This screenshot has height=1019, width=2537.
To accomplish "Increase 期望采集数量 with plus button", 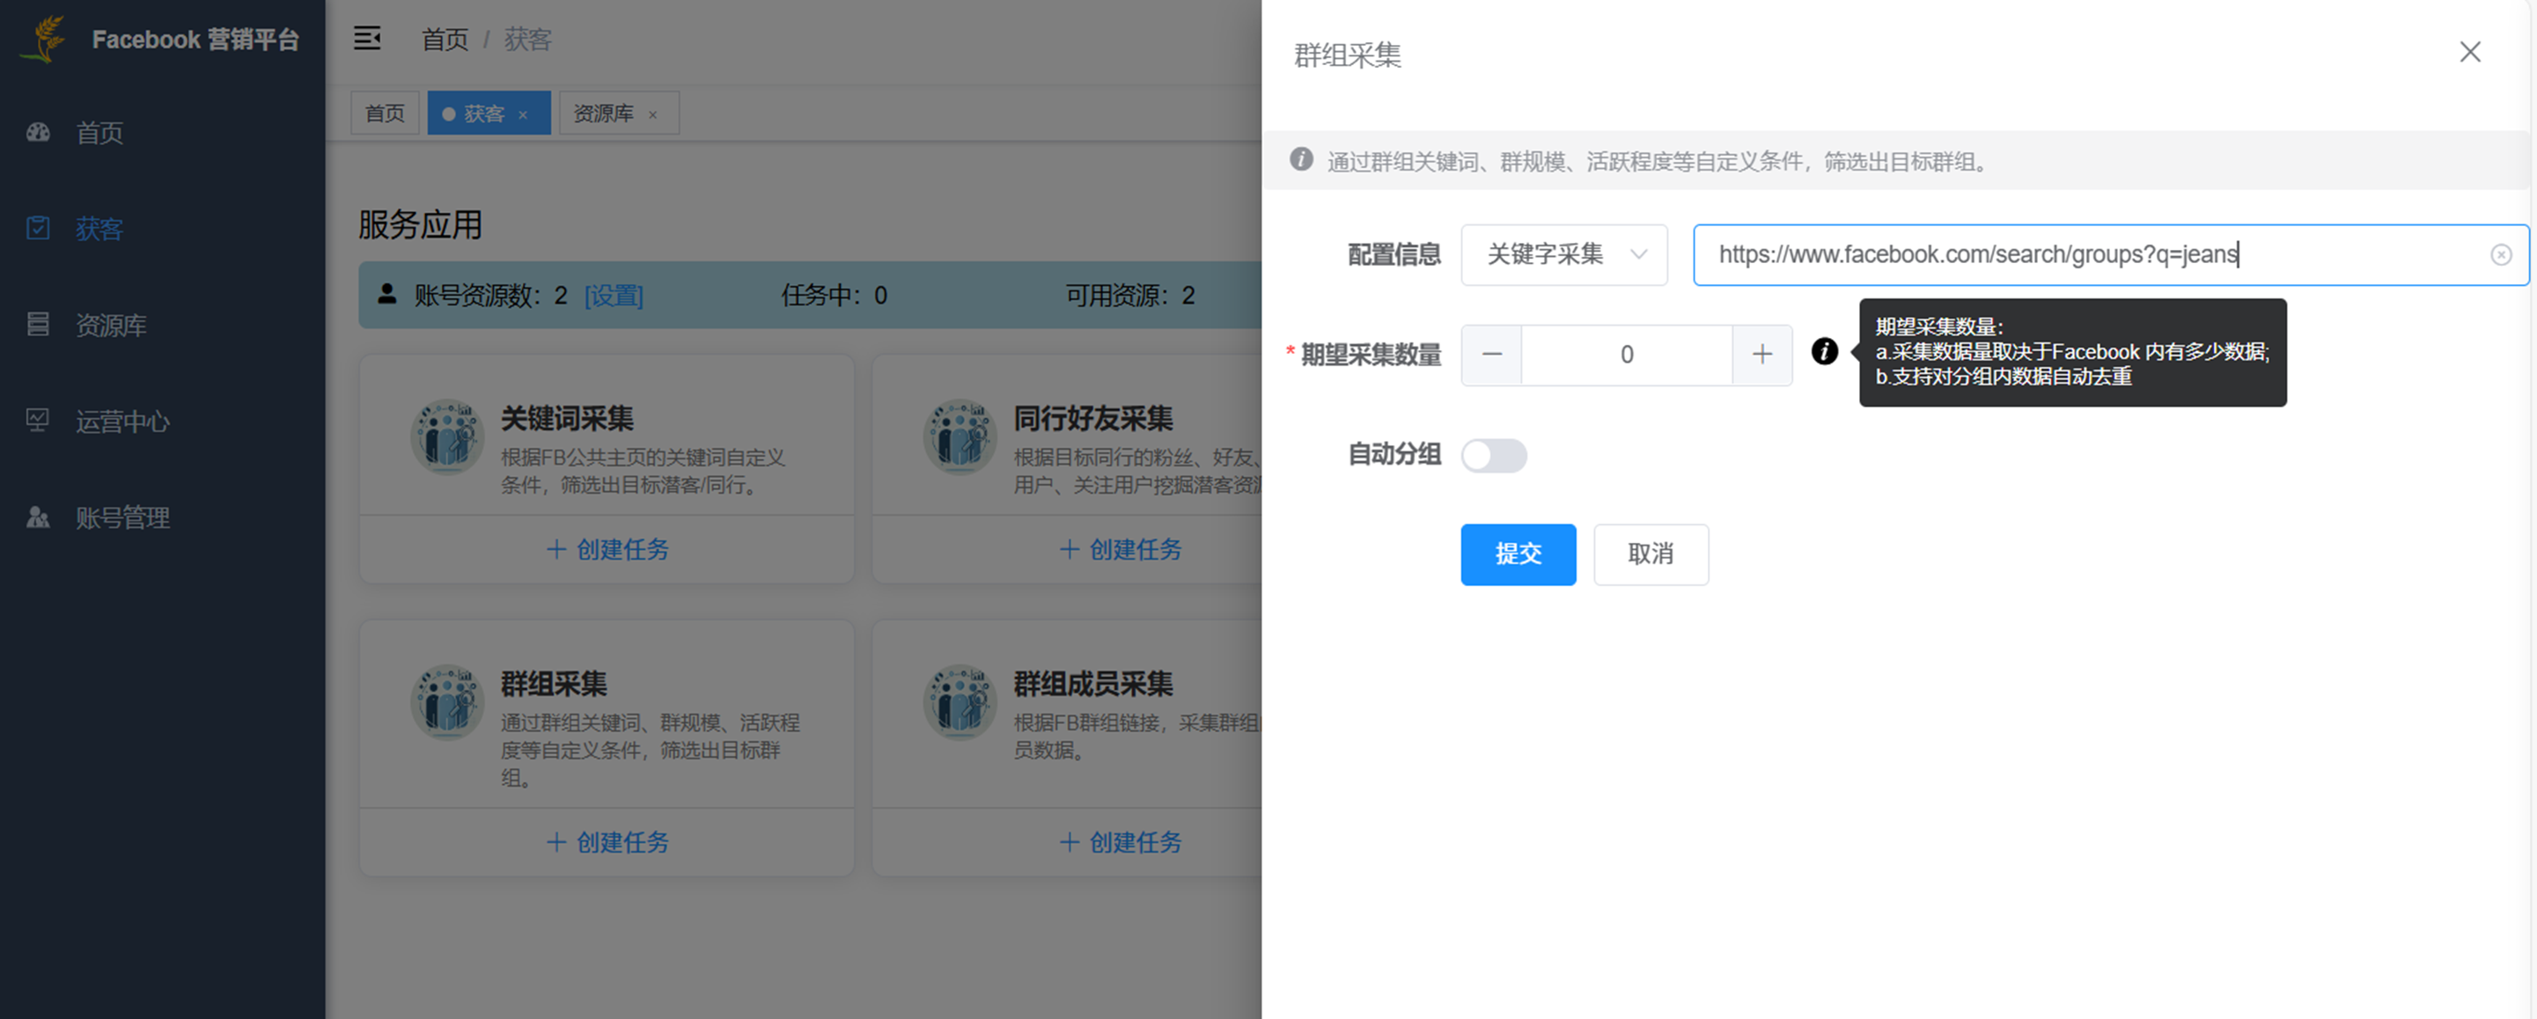I will pos(1763,355).
